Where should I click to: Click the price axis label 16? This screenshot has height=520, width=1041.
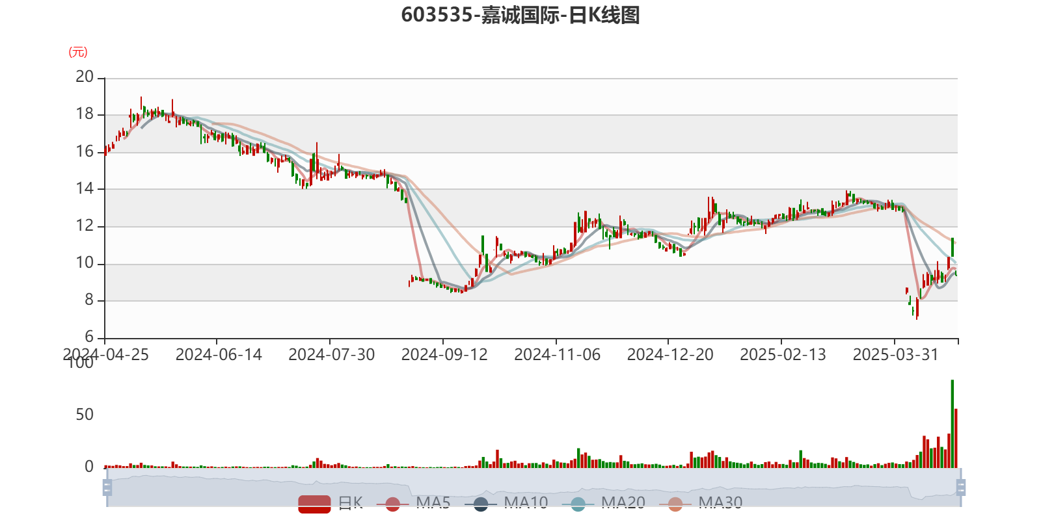(x=85, y=151)
